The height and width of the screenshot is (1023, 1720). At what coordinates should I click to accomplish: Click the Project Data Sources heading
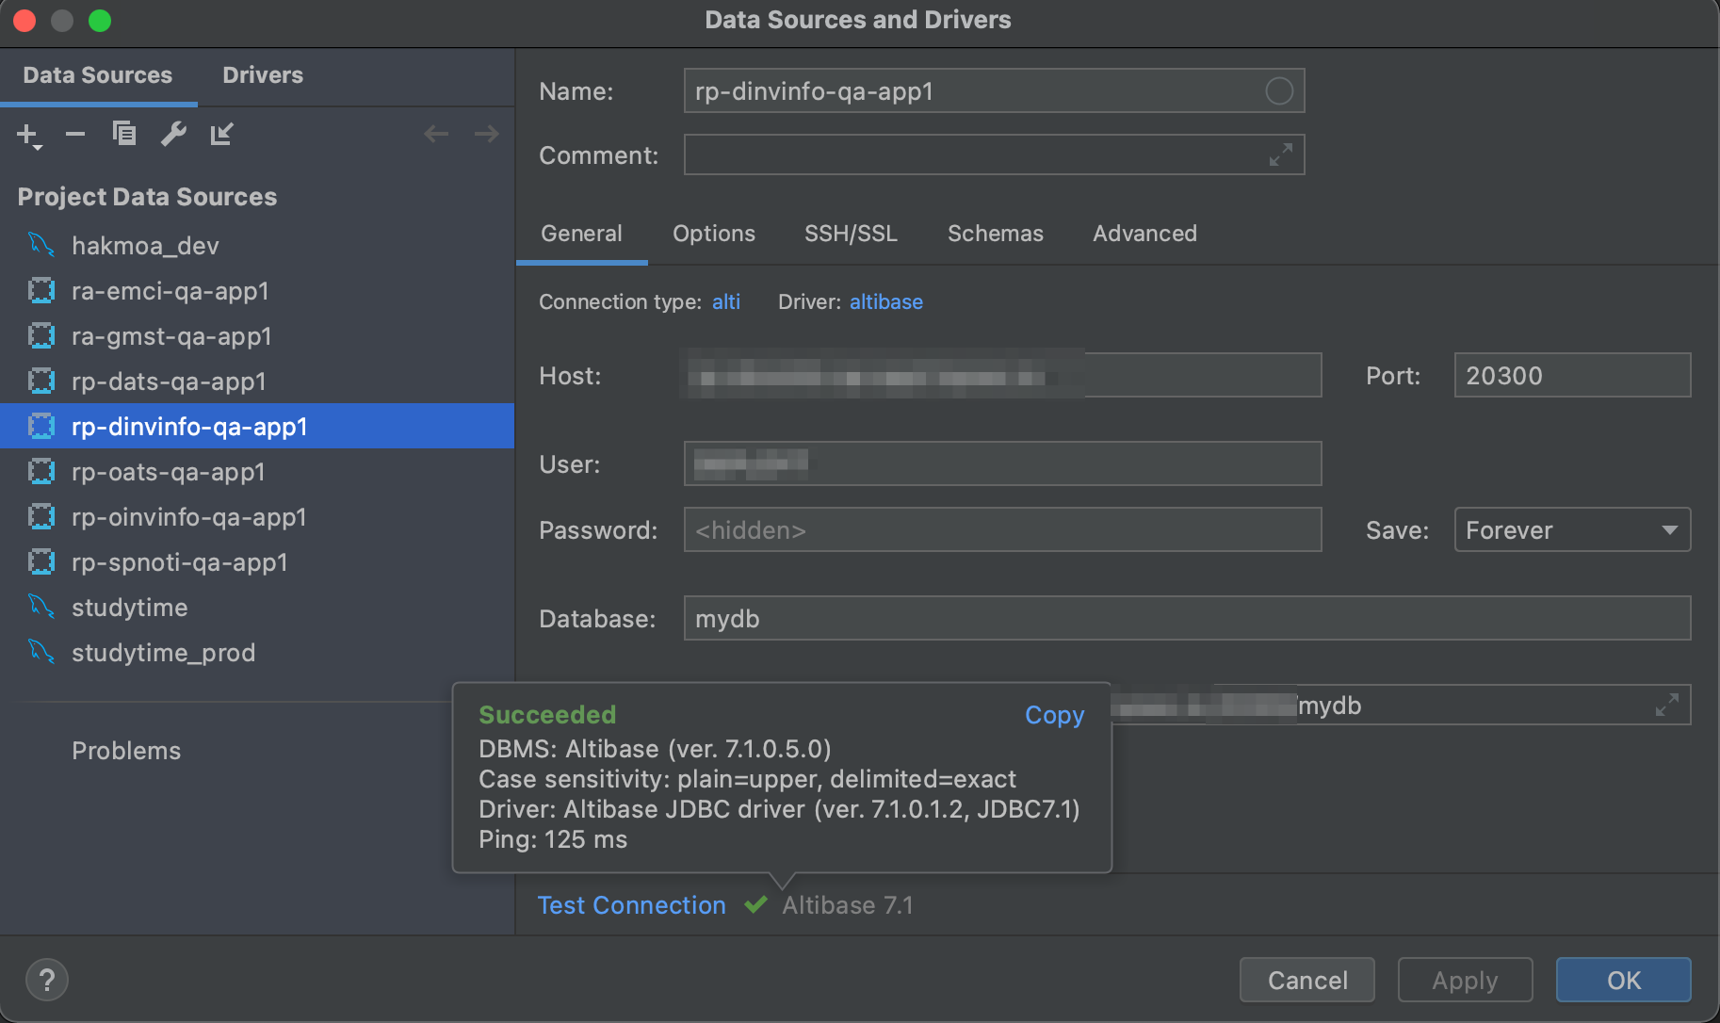point(147,197)
